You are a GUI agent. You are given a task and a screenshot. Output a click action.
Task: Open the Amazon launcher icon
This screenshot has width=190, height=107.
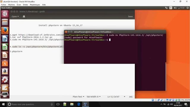(x=5, y=72)
